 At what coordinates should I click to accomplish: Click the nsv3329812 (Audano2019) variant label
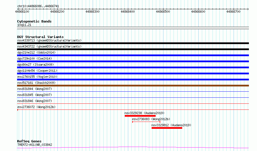171,125
